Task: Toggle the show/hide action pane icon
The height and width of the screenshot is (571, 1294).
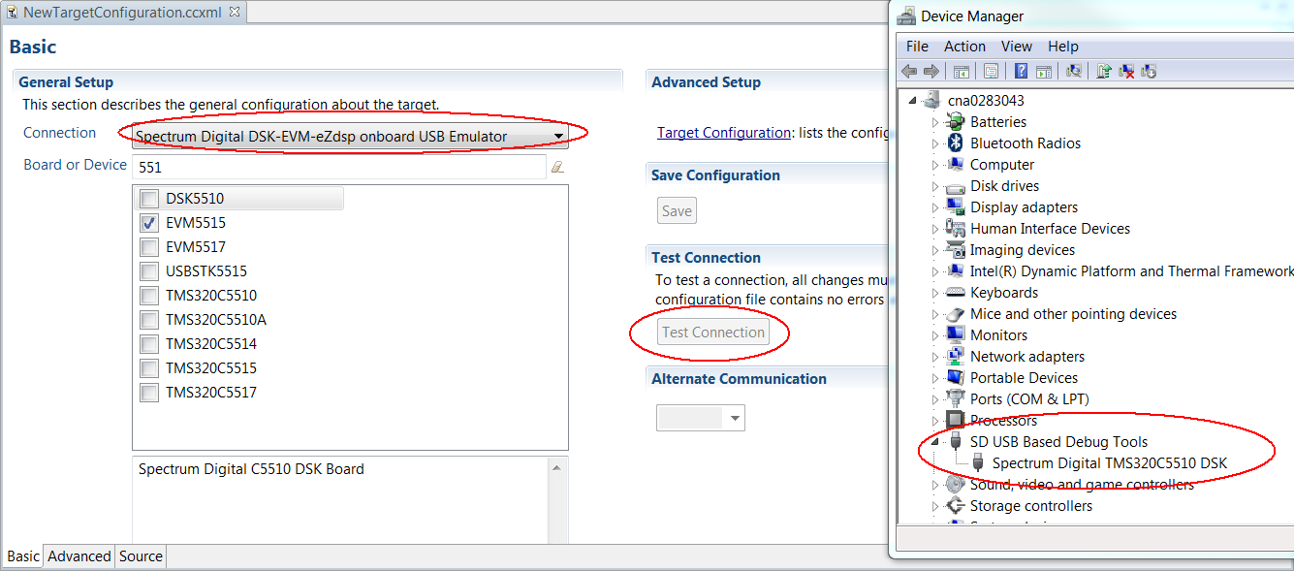Action: click(1044, 71)
